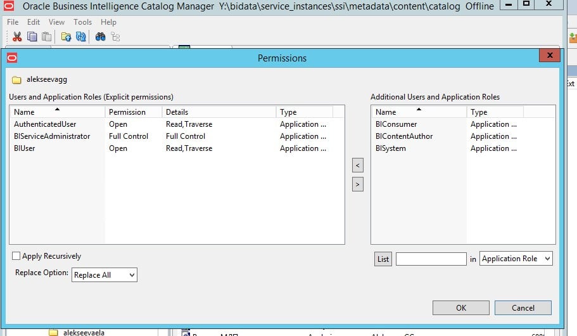Click Read,Traverse details for AuthenticatedUser

[189, 124]
